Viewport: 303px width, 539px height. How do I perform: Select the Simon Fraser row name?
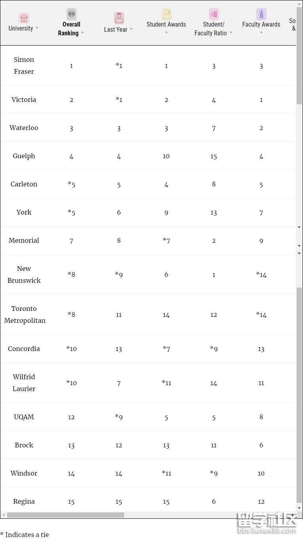coord(24,65)
